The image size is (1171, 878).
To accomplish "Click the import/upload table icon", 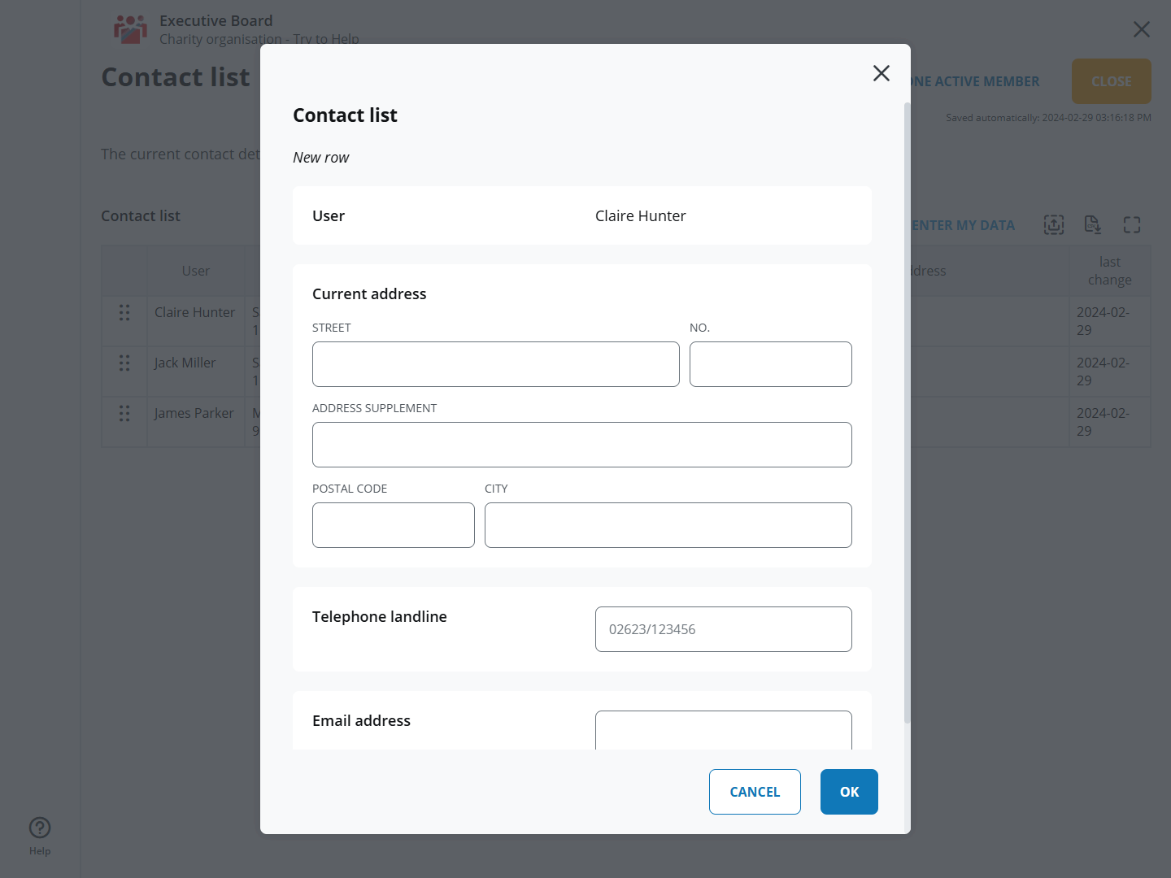I will 1053,225.
